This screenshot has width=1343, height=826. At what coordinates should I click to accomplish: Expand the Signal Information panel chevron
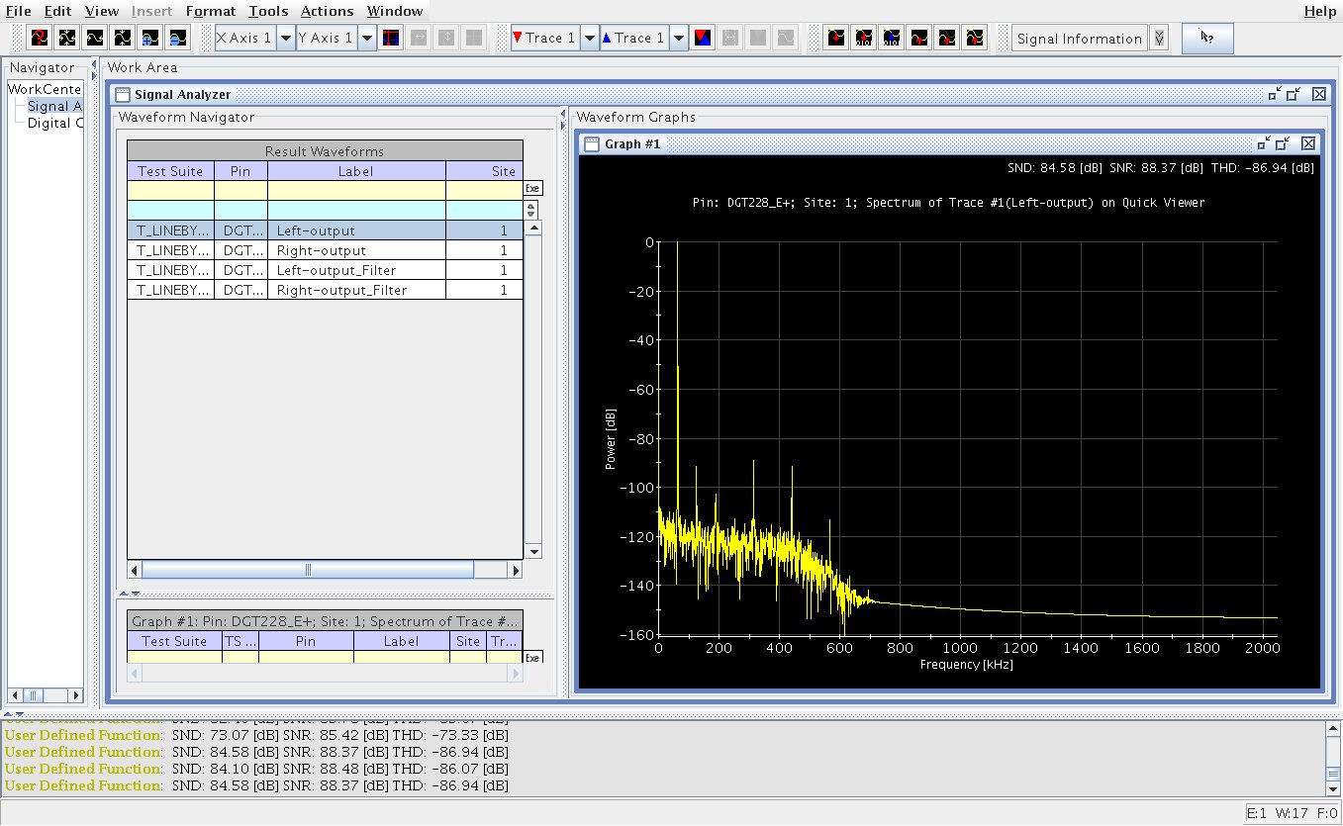(x=1159, y=39)
